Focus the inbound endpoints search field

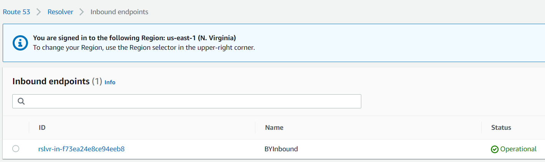(187, 101)
